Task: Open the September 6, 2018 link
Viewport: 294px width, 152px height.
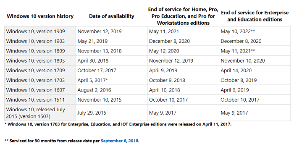Action: [x=120, y=141]
